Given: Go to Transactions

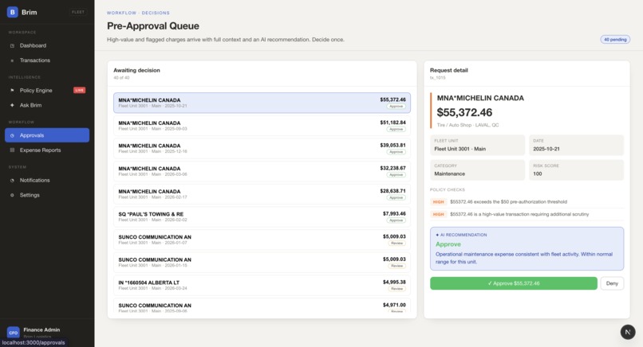Looking at the screenshot, I should (47, 60).
